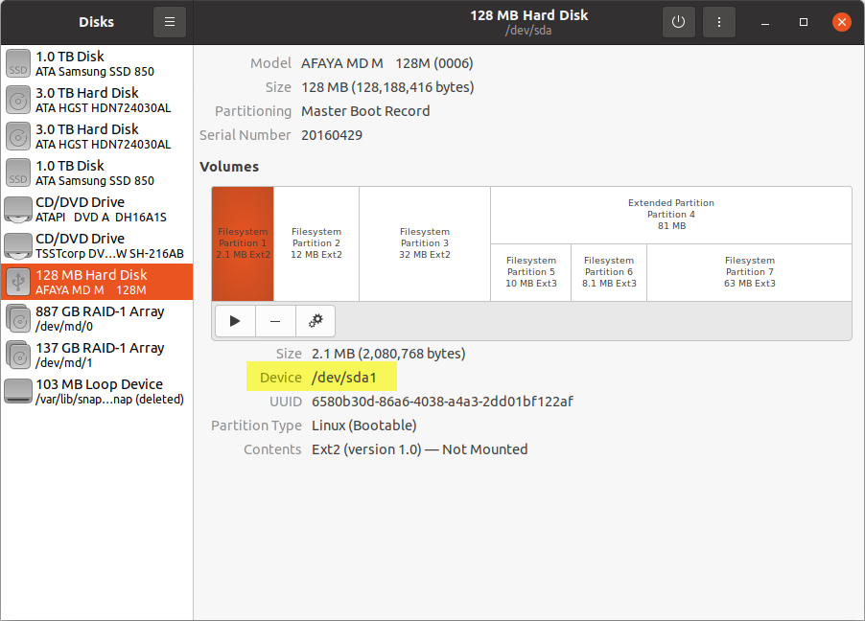Select Extended Partition 4 81 MB

tap(670, 215)
